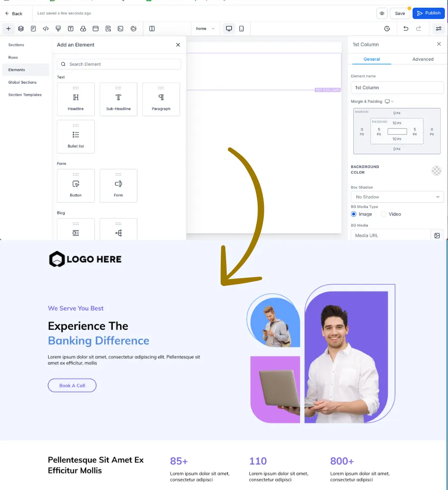Switch to the General tab

click(x=371, y=59)
